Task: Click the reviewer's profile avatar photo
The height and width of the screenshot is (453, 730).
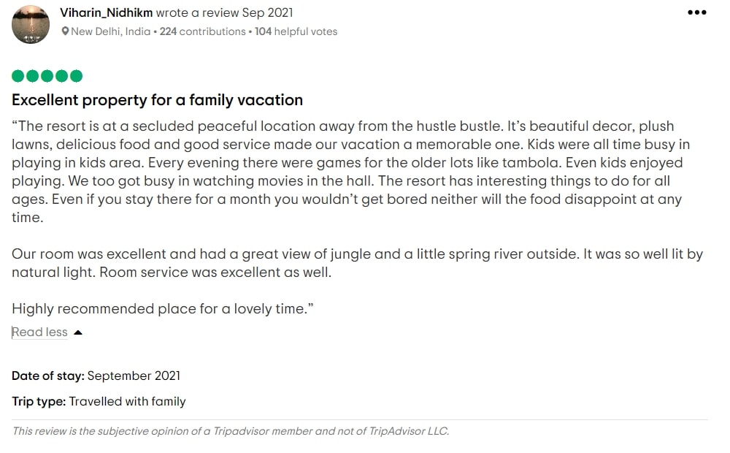Action: (31, 24)
